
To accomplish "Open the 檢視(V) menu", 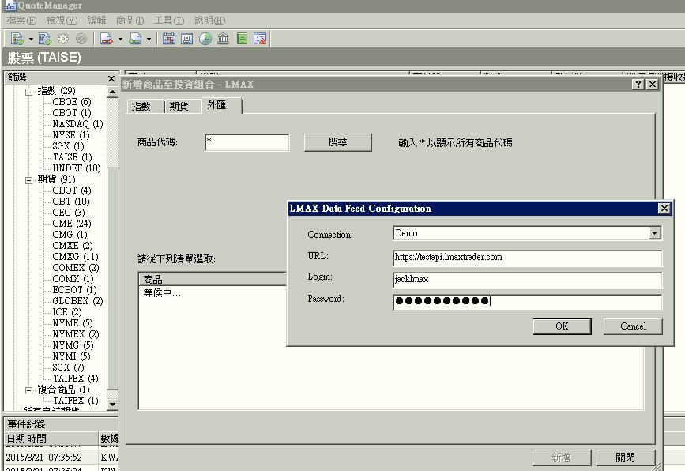I will point(62,21).
